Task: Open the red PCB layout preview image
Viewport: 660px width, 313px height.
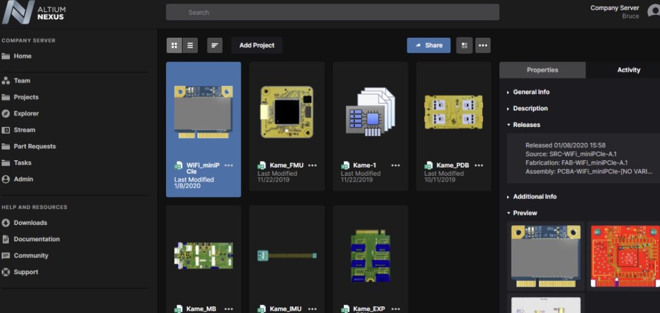Action: point(624,256)
